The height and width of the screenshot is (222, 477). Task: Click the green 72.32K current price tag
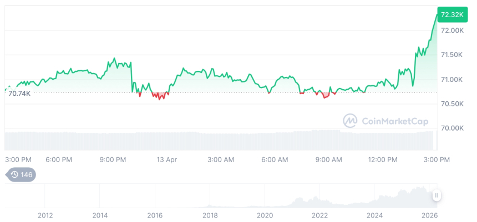tap(451, 14)
